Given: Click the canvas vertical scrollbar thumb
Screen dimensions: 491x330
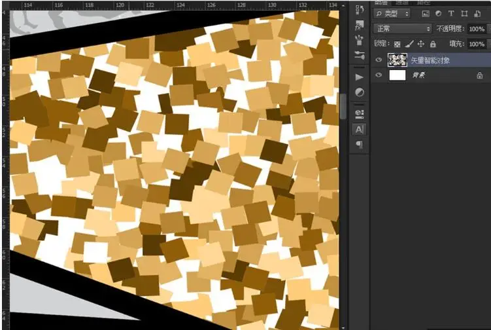Looking at the screenshot, I should pyautogui.click(x=343, y=106).
